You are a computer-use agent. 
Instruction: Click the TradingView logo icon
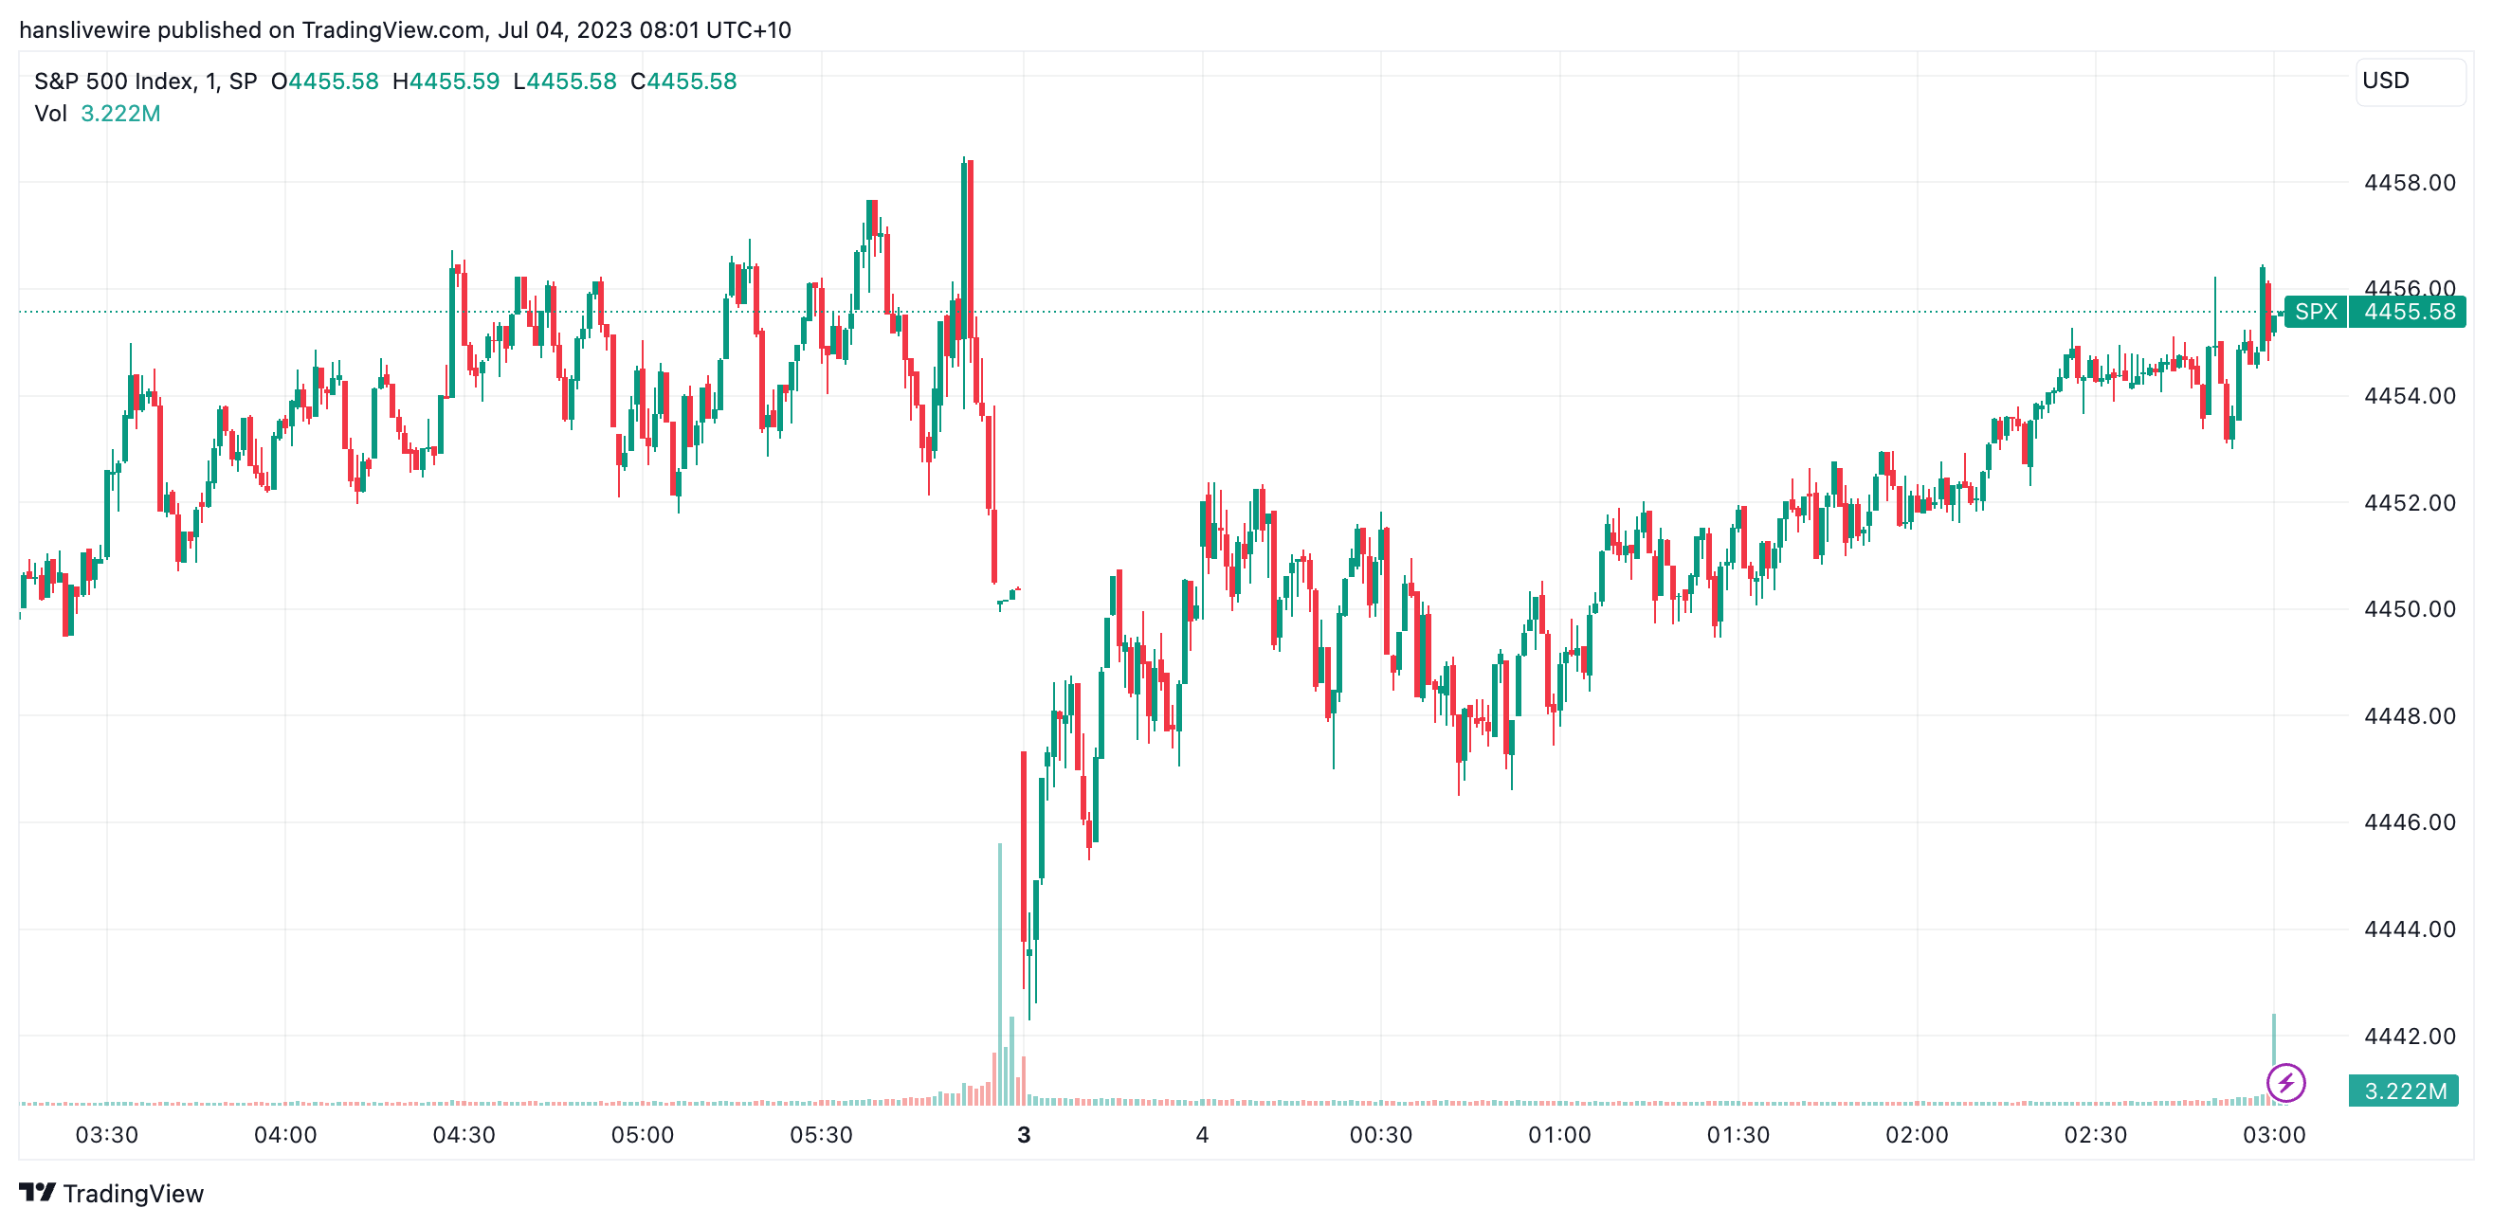(37, 1192)
